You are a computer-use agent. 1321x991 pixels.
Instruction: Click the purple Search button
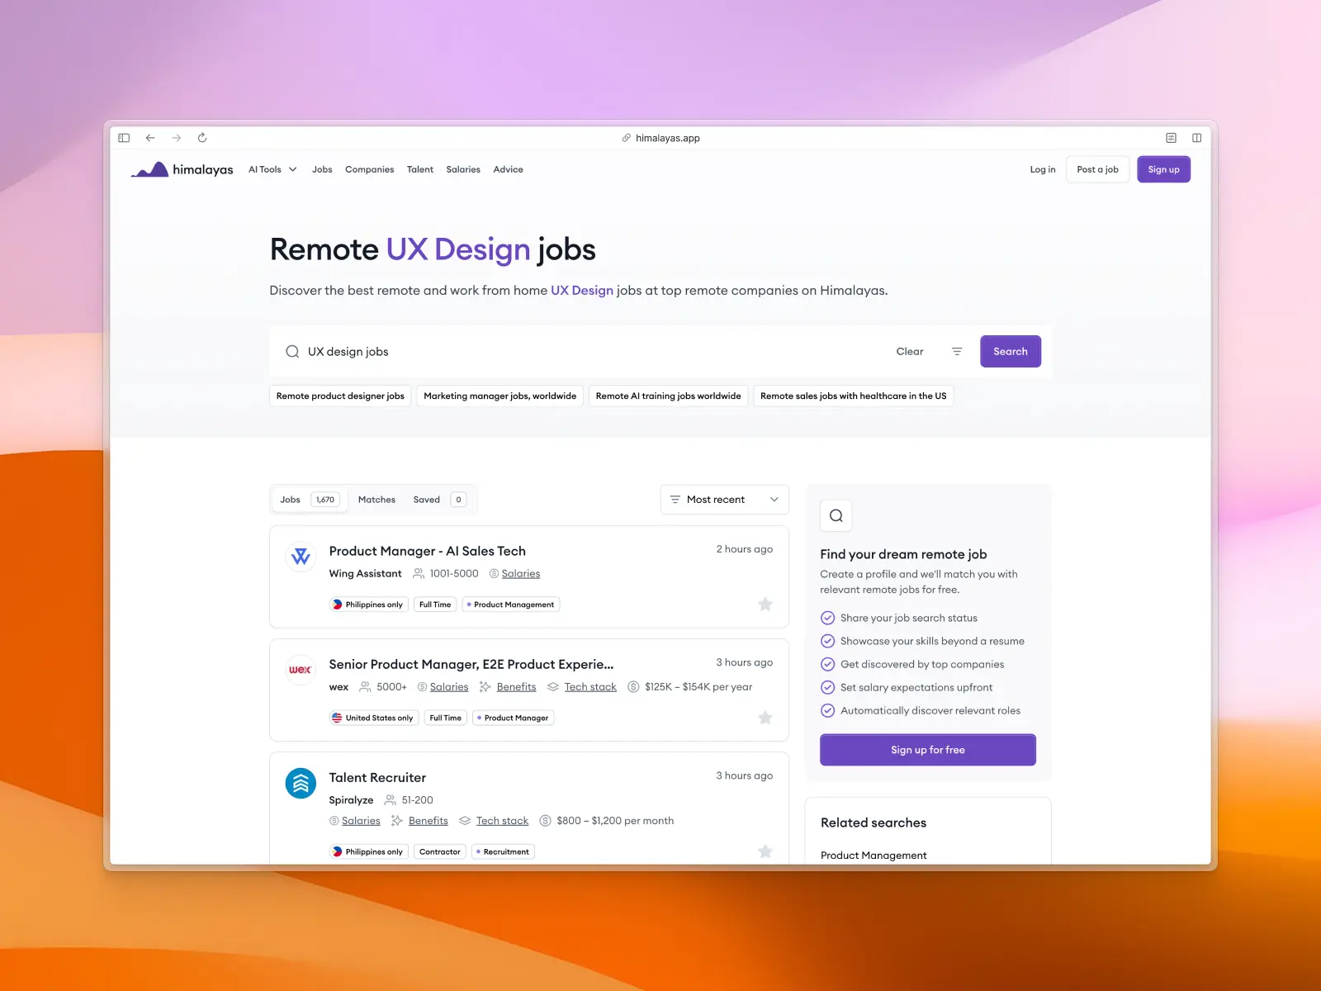point(1011,352)
